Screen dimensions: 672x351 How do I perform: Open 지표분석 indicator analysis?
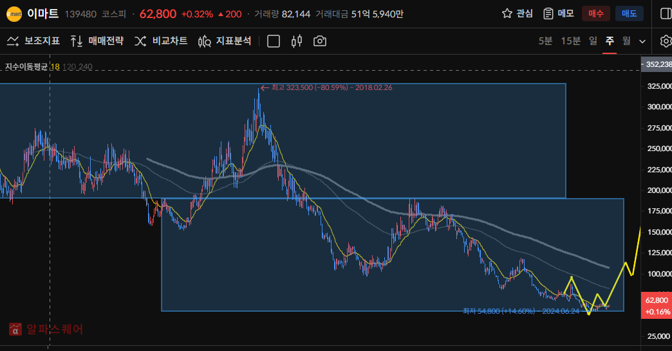[225, 41]
